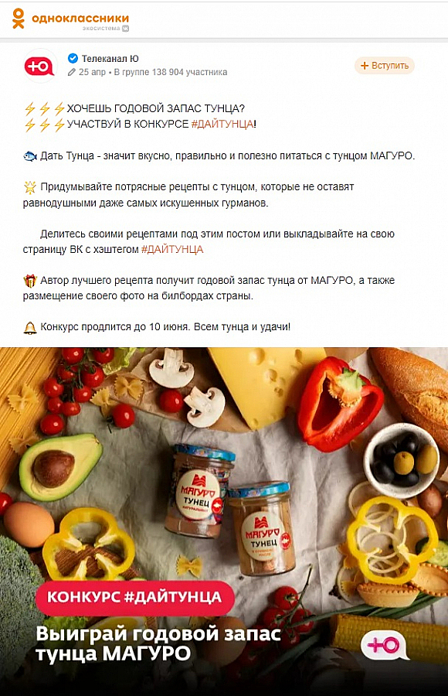Open the Одноклассники wordmark link

[x=80, y=18]
